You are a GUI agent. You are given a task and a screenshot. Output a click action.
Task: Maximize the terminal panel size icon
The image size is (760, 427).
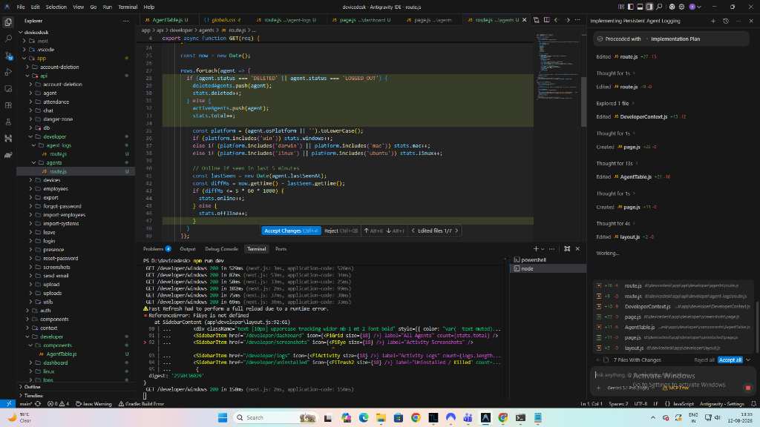[567, 249]
